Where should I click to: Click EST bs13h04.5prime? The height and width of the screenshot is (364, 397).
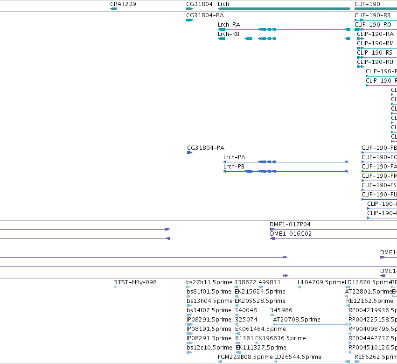coord(209,301)
